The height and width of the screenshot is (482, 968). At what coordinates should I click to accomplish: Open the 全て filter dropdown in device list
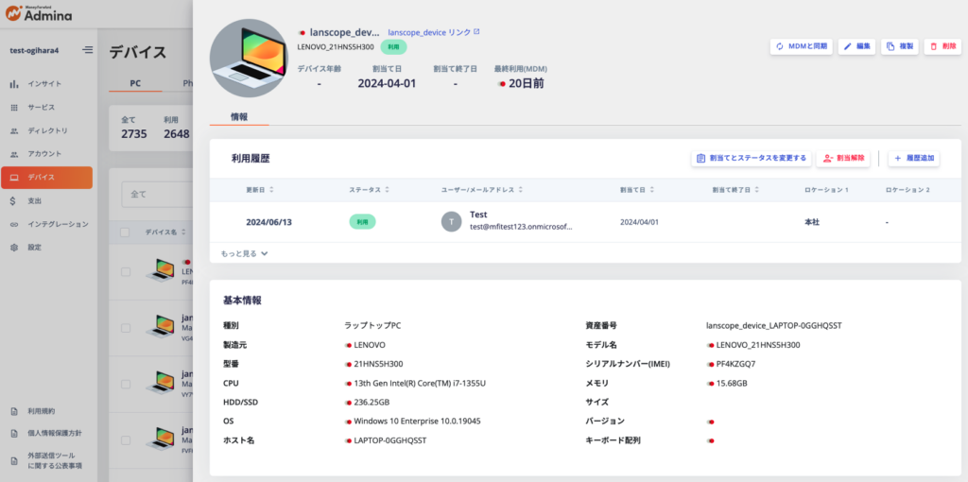(x=158, y=194)
